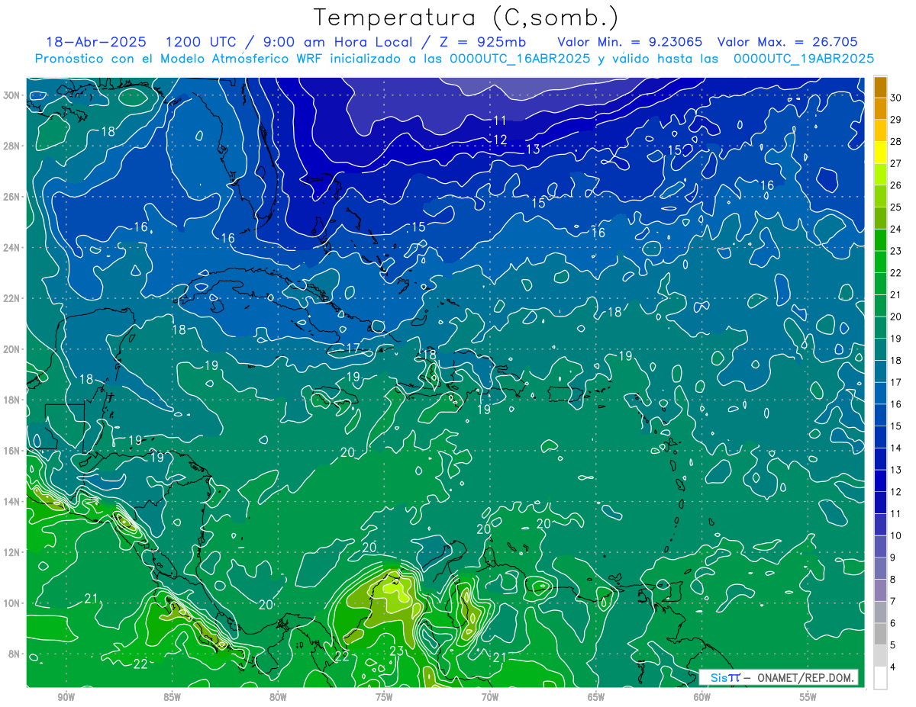Click the number "14" on the color scale
916x707 pixels.
896,448
